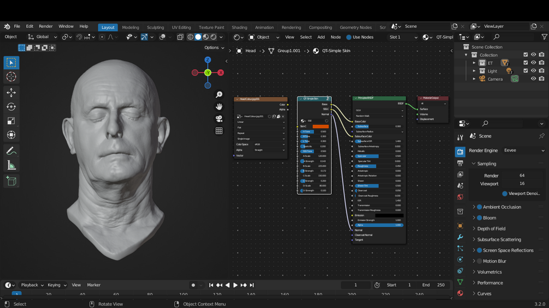549x308 pixels.
Task: Select the Add Cube tool
Action: [x=11, y=182]
